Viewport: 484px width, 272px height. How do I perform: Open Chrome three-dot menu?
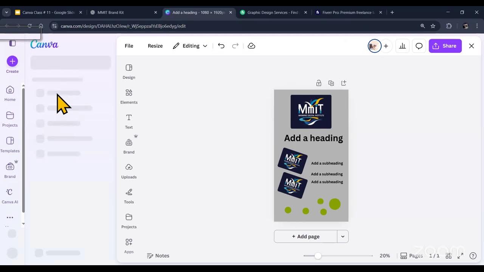[x=477, y=26]
